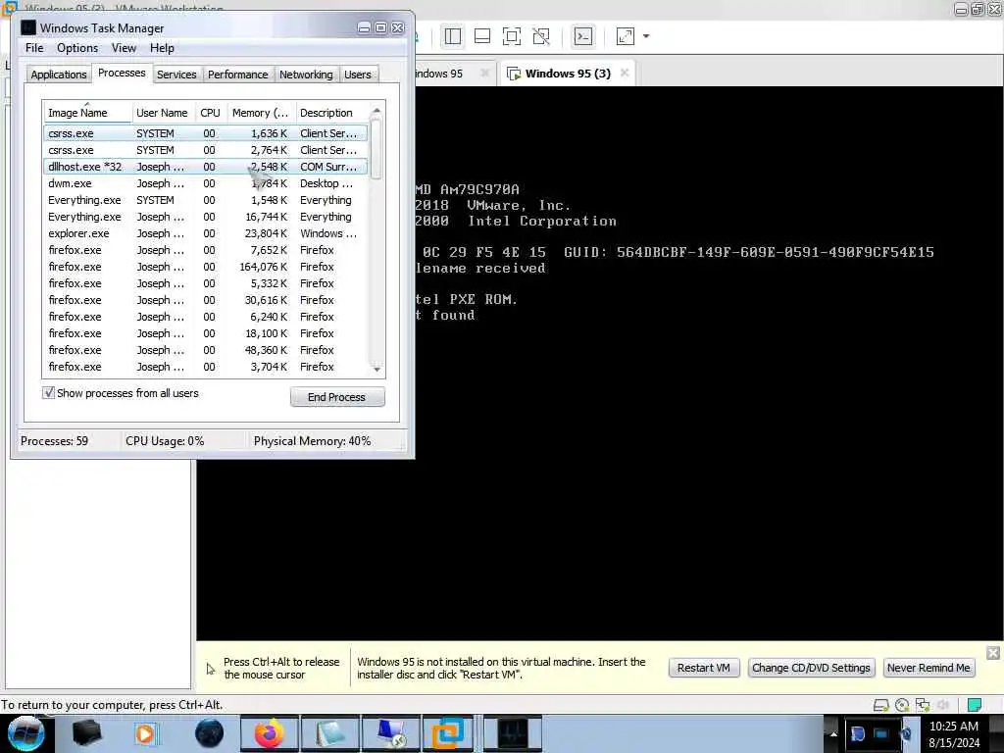Click VMware message log status icon
Image resolution: width=1004 pixels, height=753 pixels.
click(974, 705)
